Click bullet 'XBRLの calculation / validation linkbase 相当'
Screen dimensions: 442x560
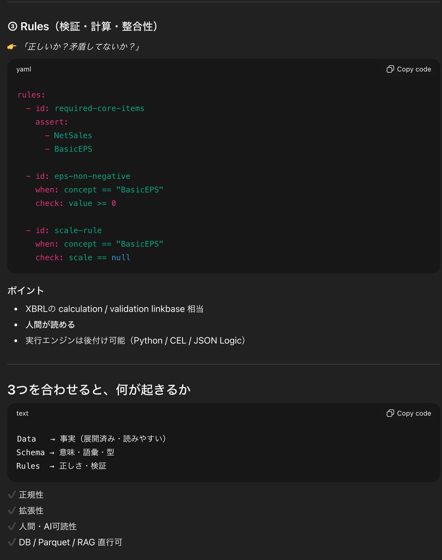click(x=115, y=309)
